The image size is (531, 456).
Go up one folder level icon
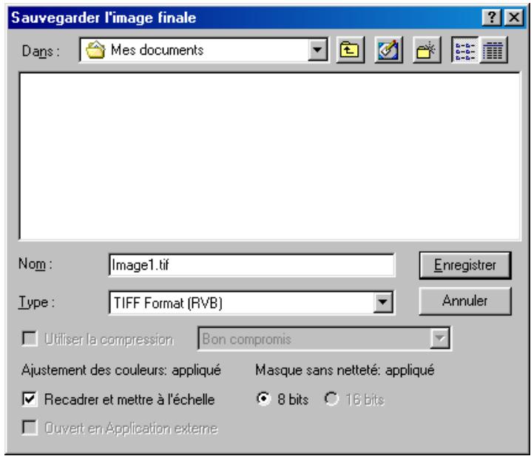pos(350,50)
